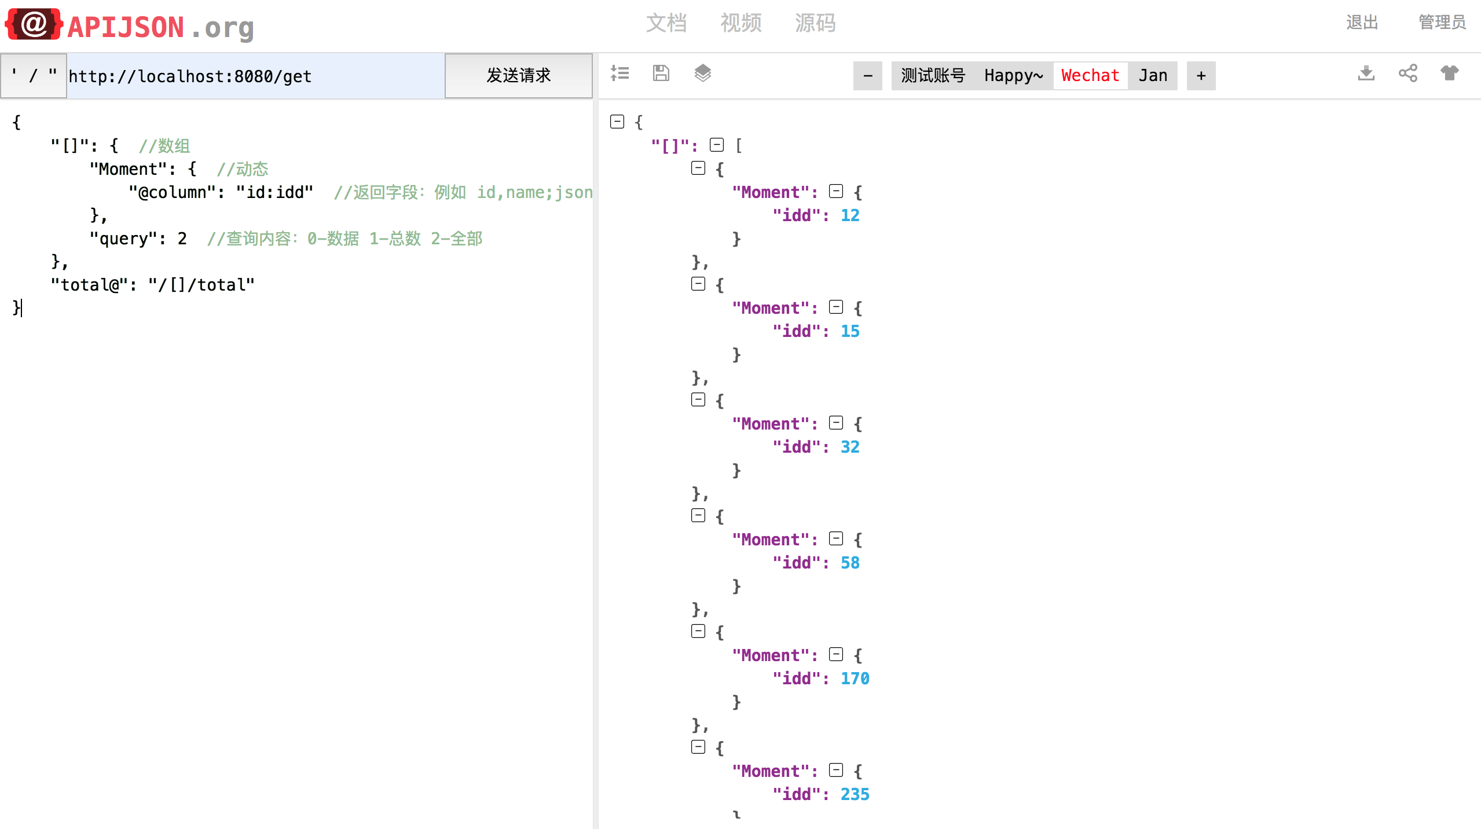Switch to the 测试账号 account tab
This screenshot has height=829, width=1481.
933,76
